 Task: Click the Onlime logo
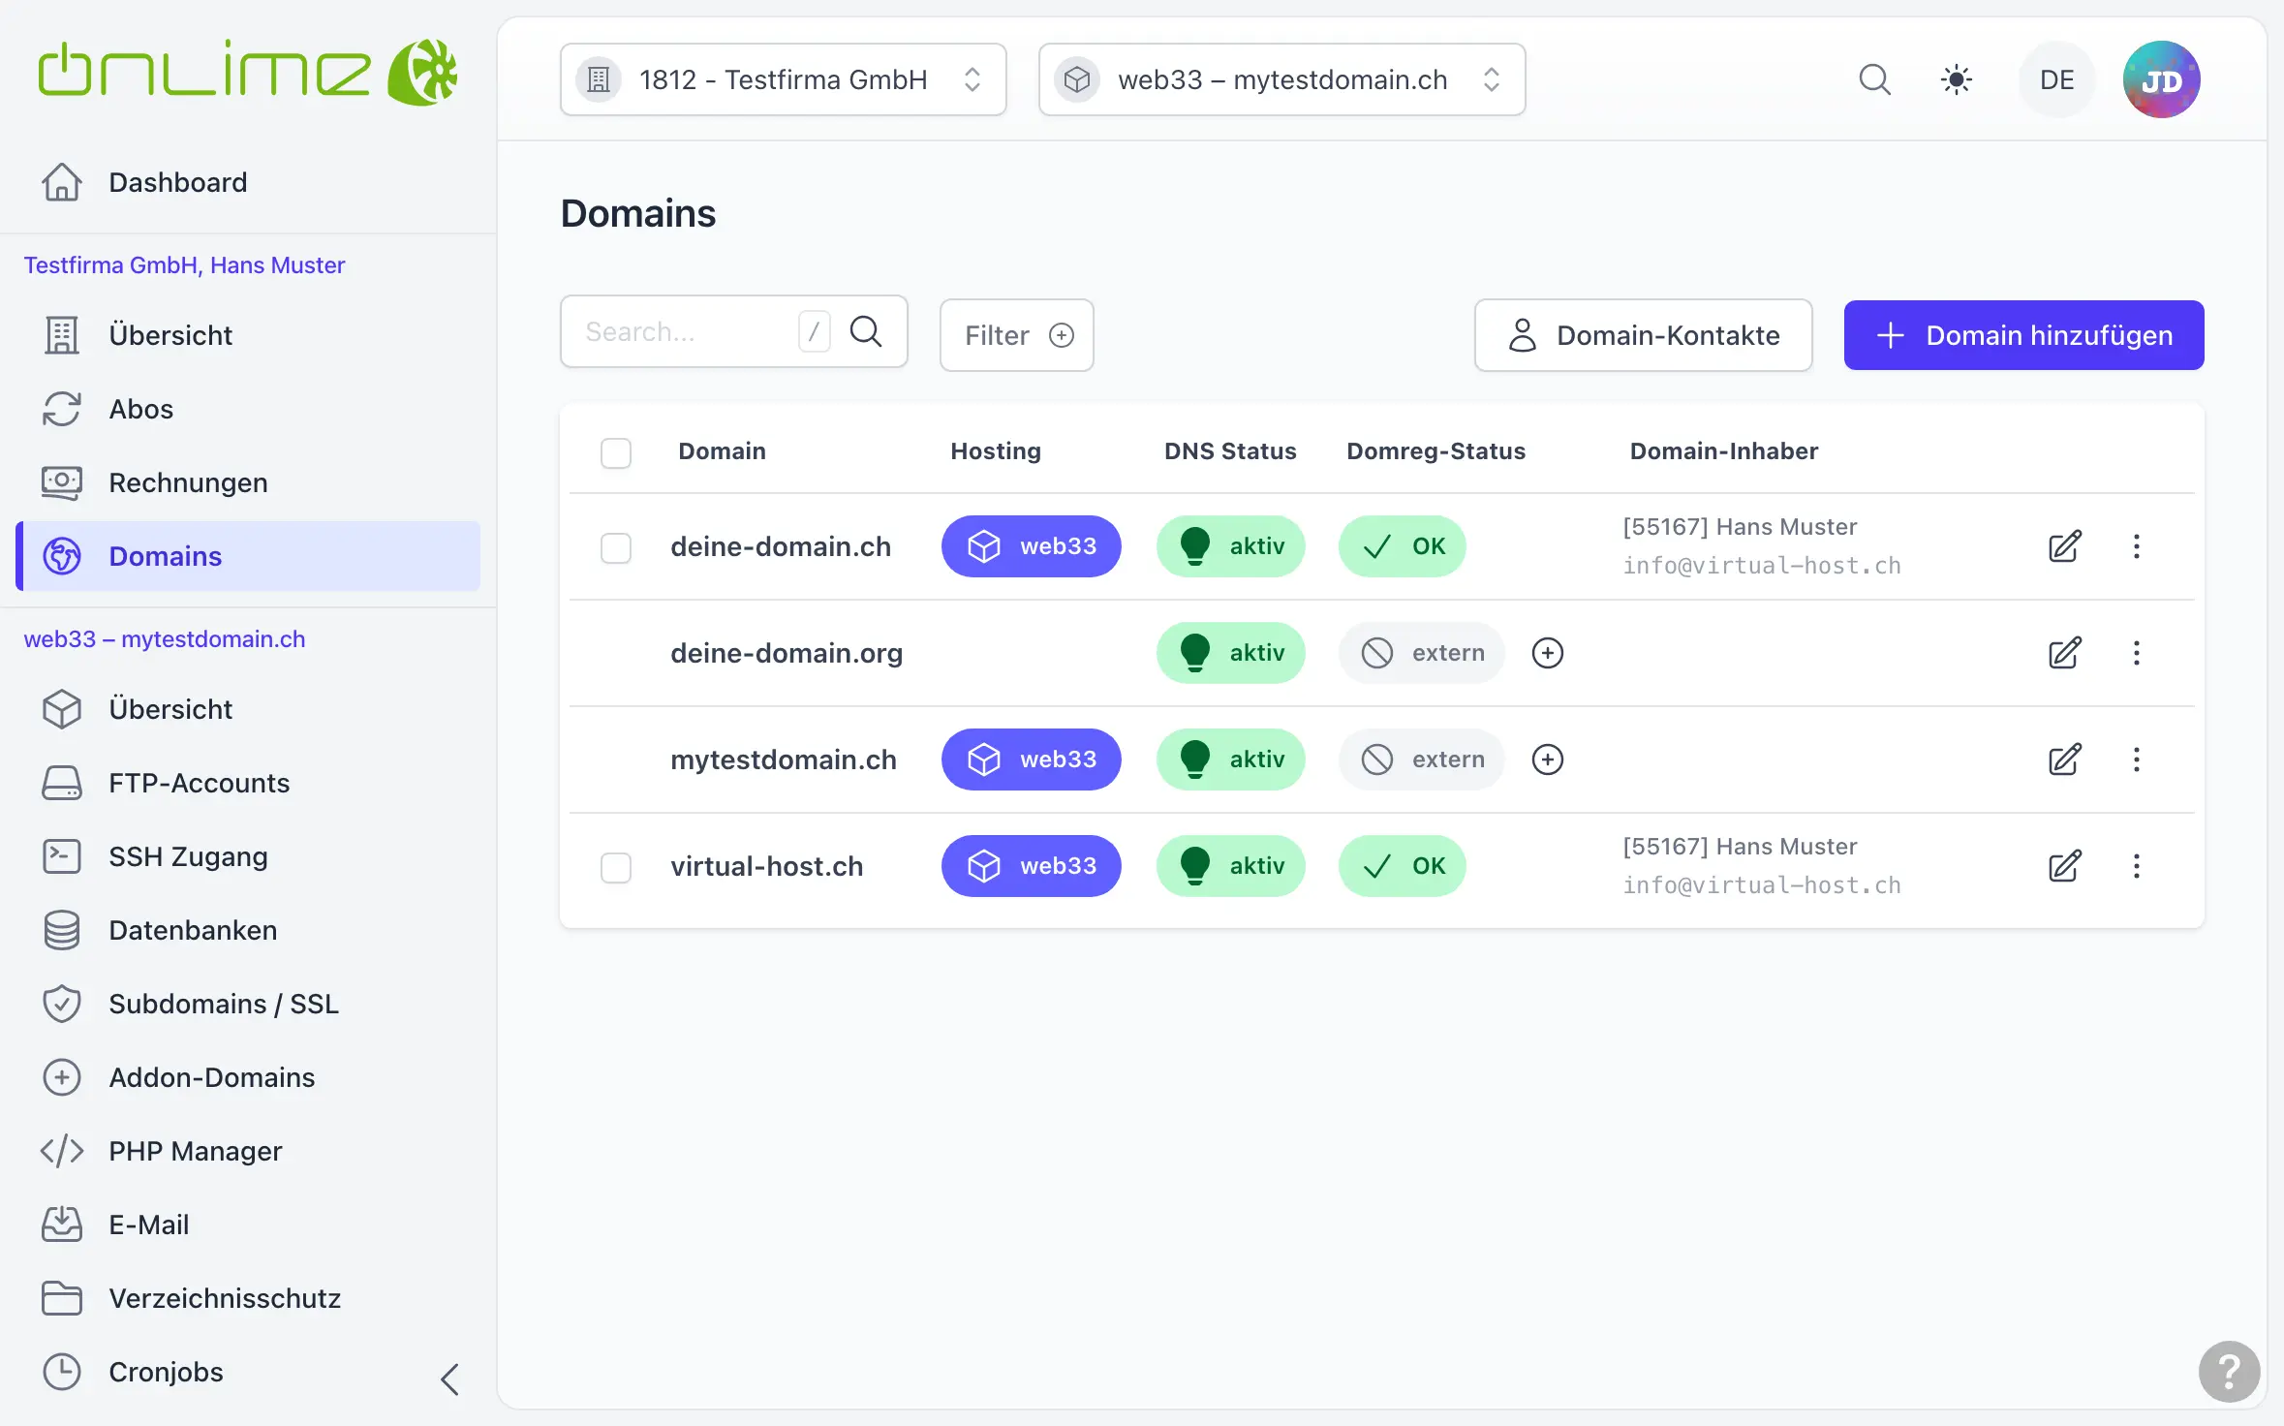click(247, 72)
